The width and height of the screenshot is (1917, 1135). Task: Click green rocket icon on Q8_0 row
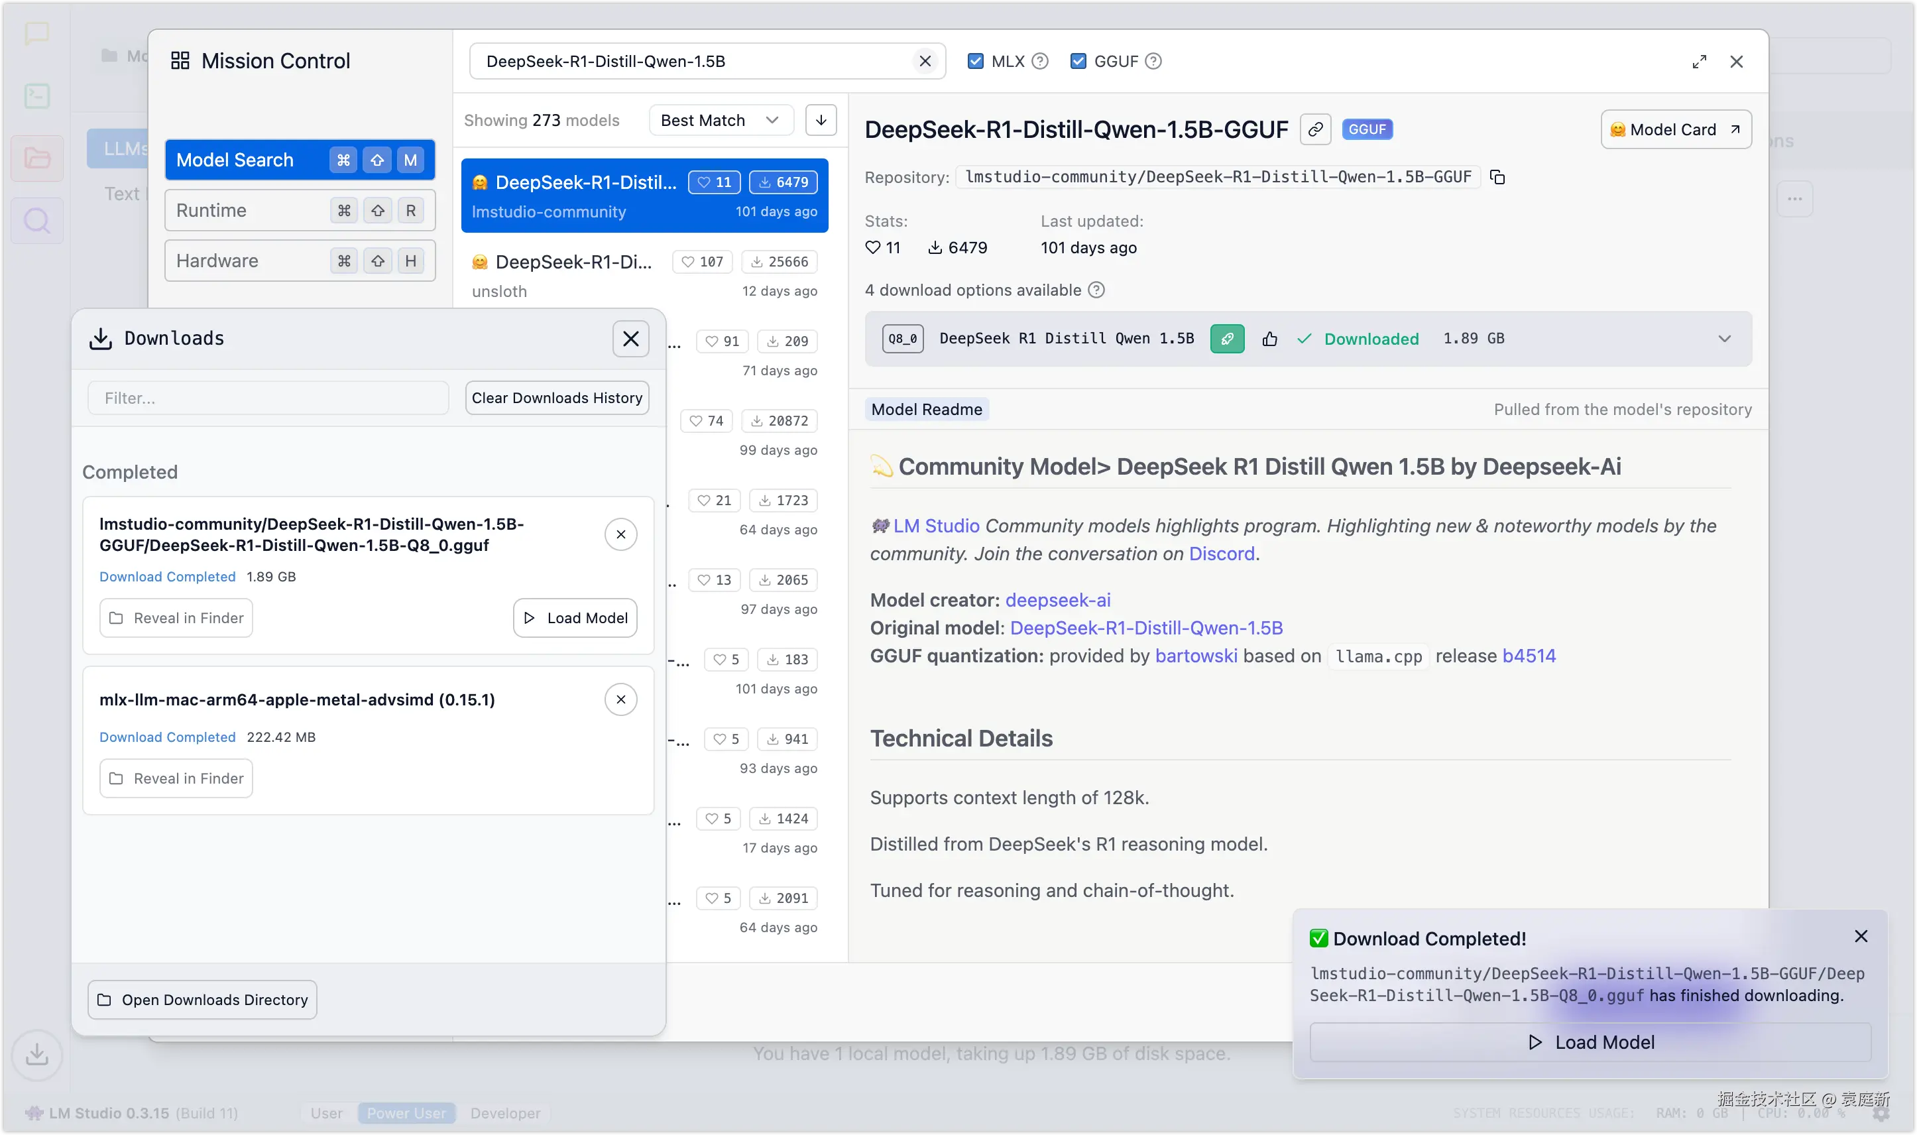pyautogui.click(x=1226, y=339)
